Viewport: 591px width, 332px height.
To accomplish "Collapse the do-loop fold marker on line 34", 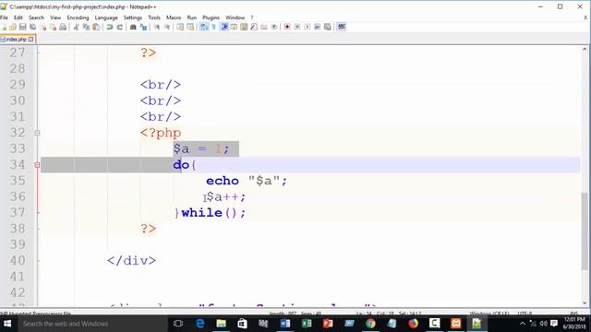I will pos(37,165).
